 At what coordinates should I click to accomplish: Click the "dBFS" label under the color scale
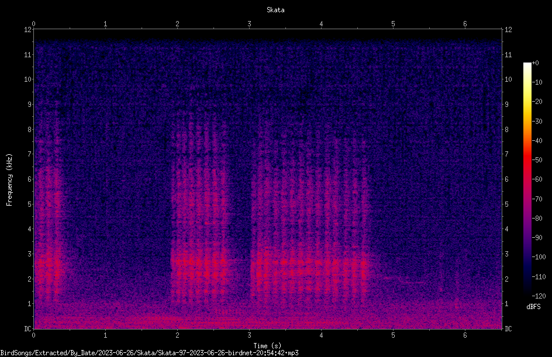click(x=533, y=307)
